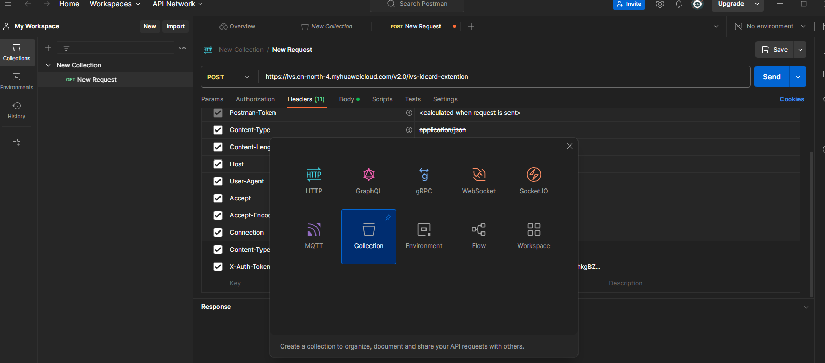Pick gRPC request type
The height and width of the screenshot is (363, 825).
424,181
